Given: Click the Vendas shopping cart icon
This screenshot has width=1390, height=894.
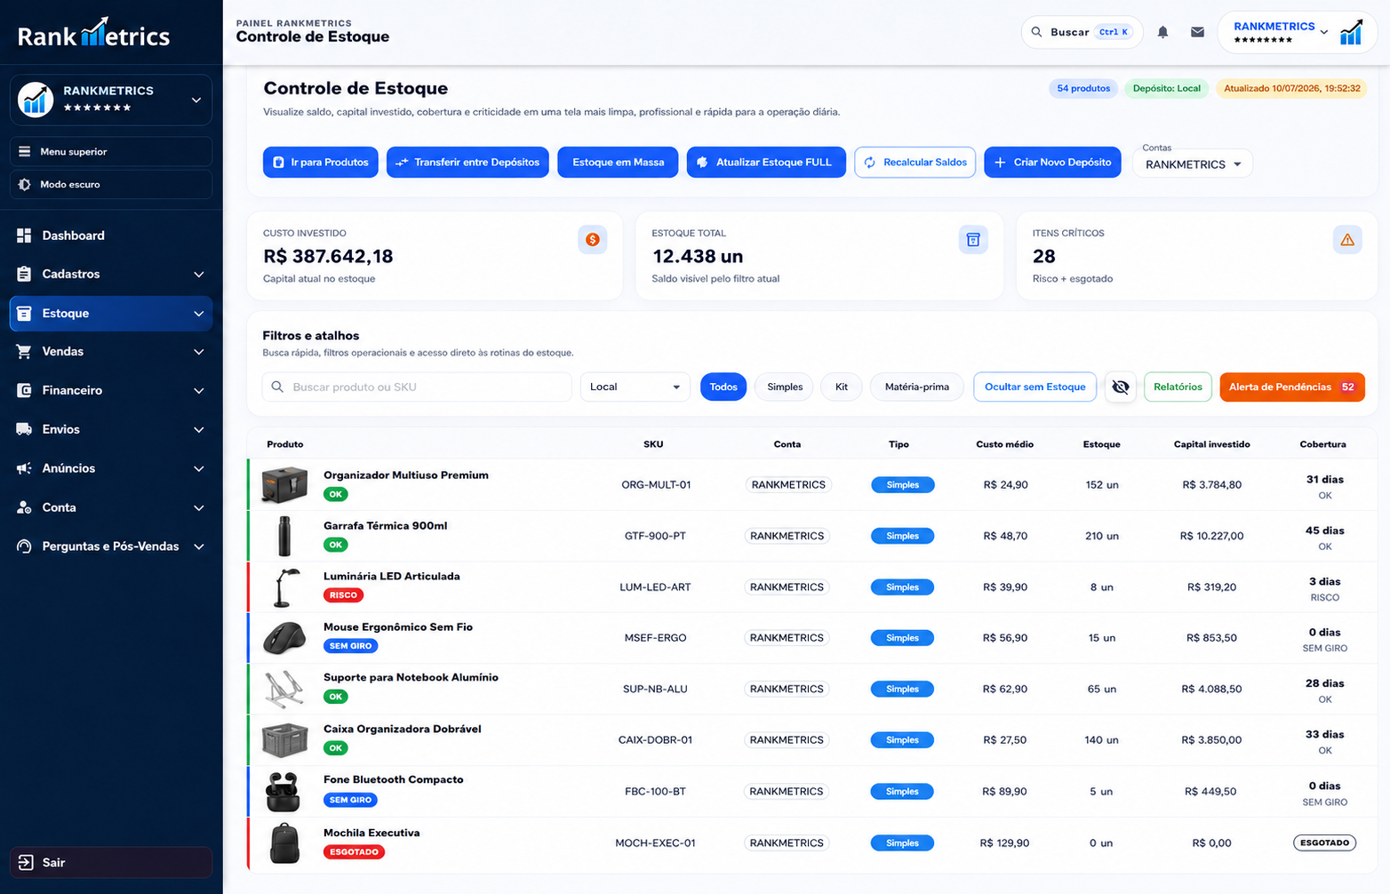Looking at the screenshot, I should tap(24, 352).
